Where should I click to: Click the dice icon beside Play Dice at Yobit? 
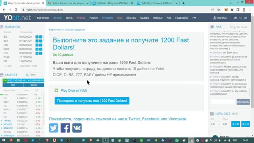56,90
